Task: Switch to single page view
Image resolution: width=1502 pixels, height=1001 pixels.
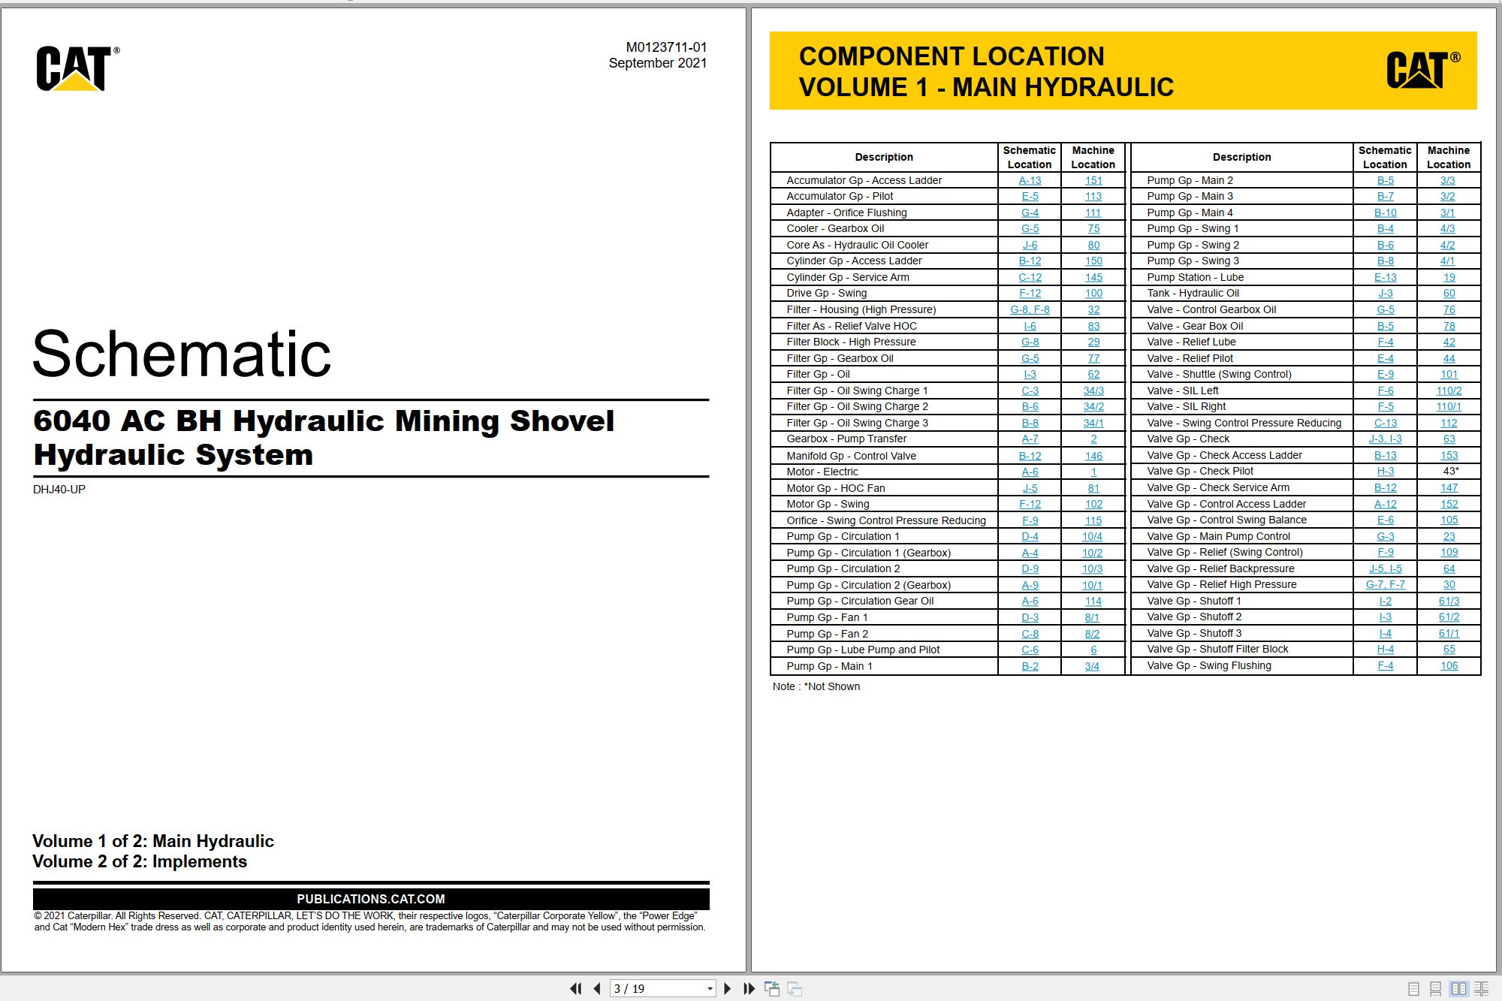Action: pos(1413,989)
